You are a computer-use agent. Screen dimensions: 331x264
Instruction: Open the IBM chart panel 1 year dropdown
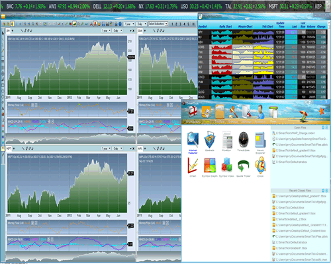coord(106,30)
